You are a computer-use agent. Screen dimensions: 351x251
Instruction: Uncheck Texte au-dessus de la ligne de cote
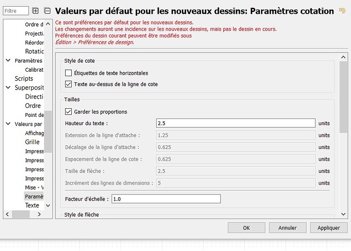[69, 84]
